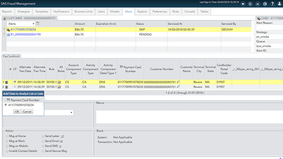This screenshot has width=283, height=159.
Task: Open alert link X1_0000000025854190
Action: (x=25, y=34)
